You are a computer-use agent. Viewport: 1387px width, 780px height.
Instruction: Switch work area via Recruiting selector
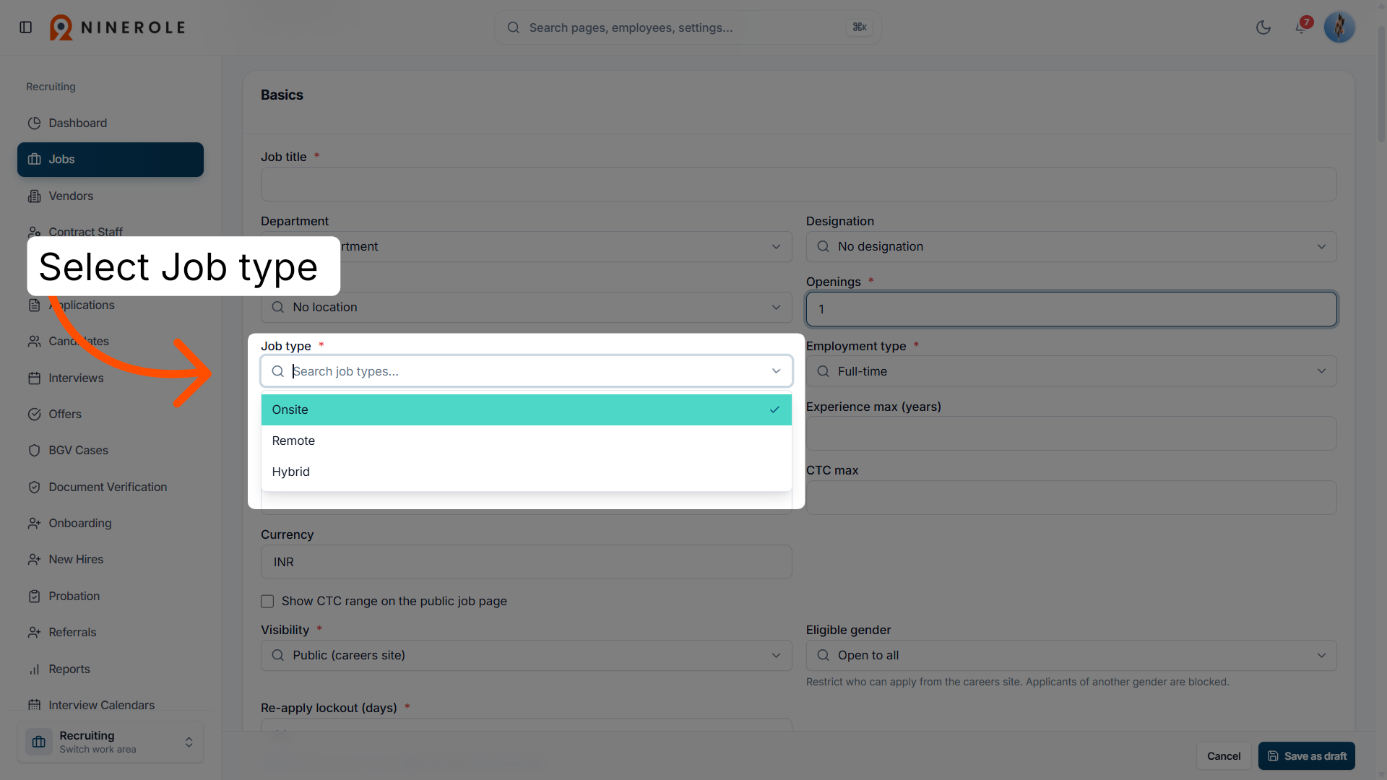(x=111, y=742)
